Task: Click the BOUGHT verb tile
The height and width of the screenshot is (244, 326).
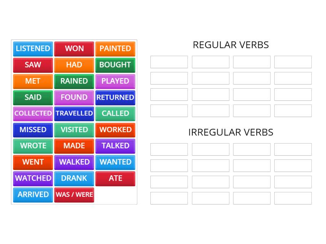Action: 115,65
